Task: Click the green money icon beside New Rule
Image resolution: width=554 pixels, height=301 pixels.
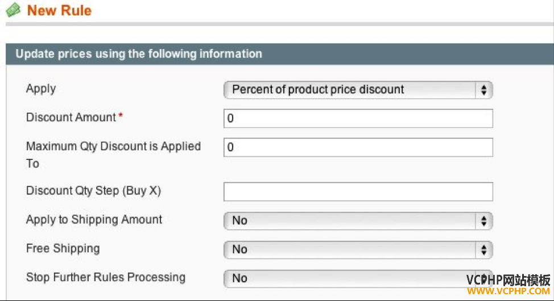Action: 14,10
